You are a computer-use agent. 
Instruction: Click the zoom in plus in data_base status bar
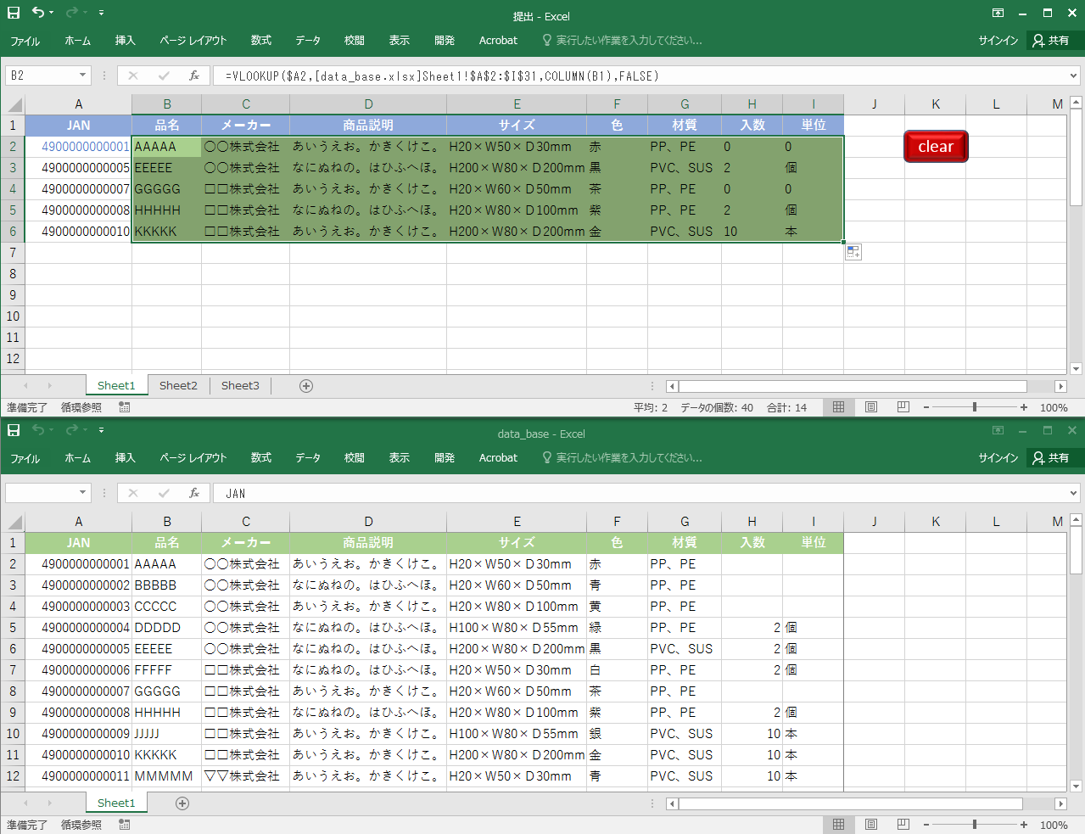pos(1024,825)
